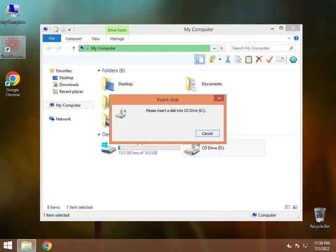The height and width of the screenshot is (252, 336).
Task: Click the muted volume tray icon
Action: 289,246
